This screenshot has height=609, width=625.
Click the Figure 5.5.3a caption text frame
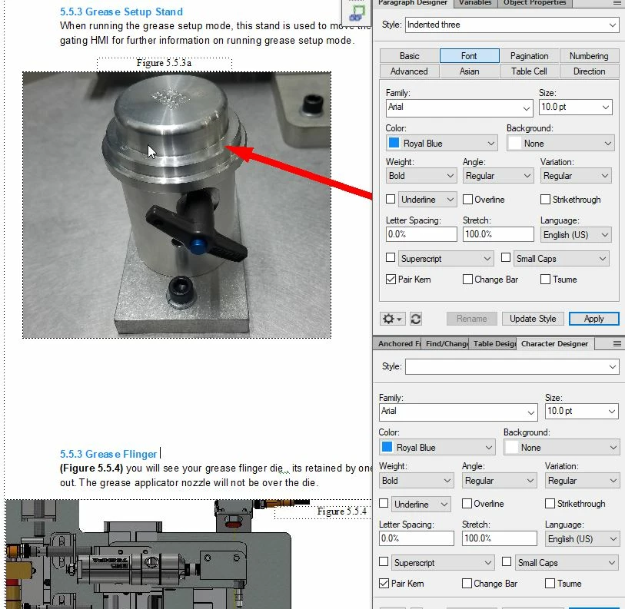tap(165, 63)
